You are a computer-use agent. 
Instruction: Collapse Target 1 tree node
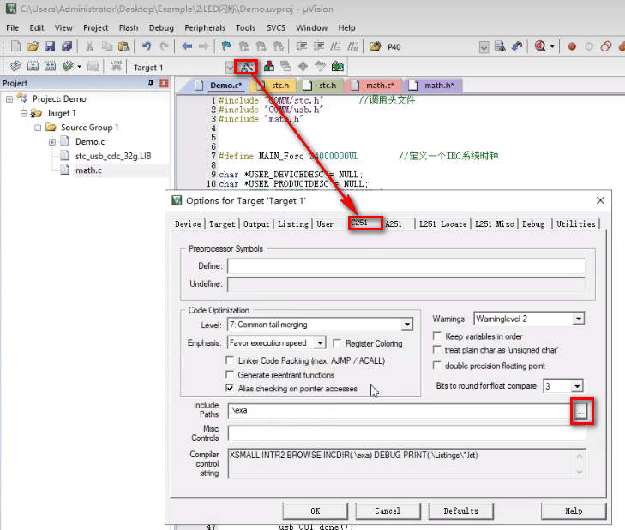(23, 114)
